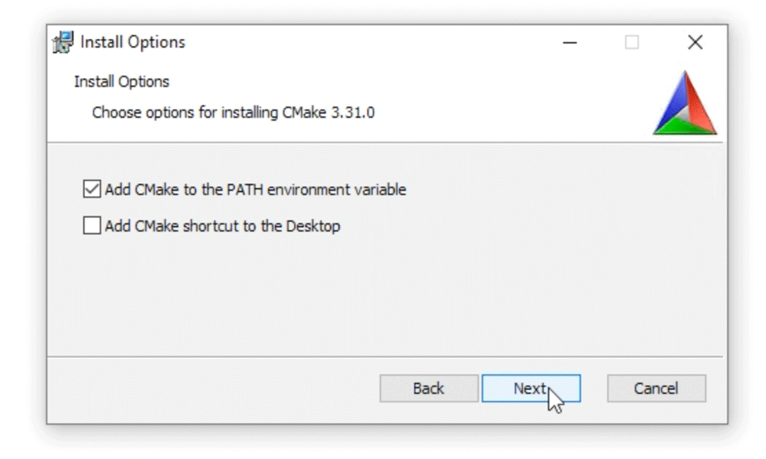The height and width of the screenshot is (459, 766).
Task: Click the 'Install Options' heading in the banner
Action: [x=122, y=81]
